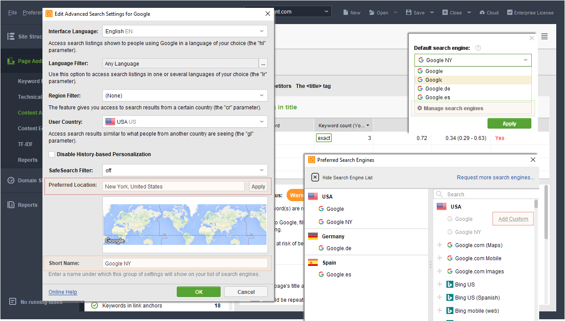Expand the Default search engine combo box

(473, 60)
